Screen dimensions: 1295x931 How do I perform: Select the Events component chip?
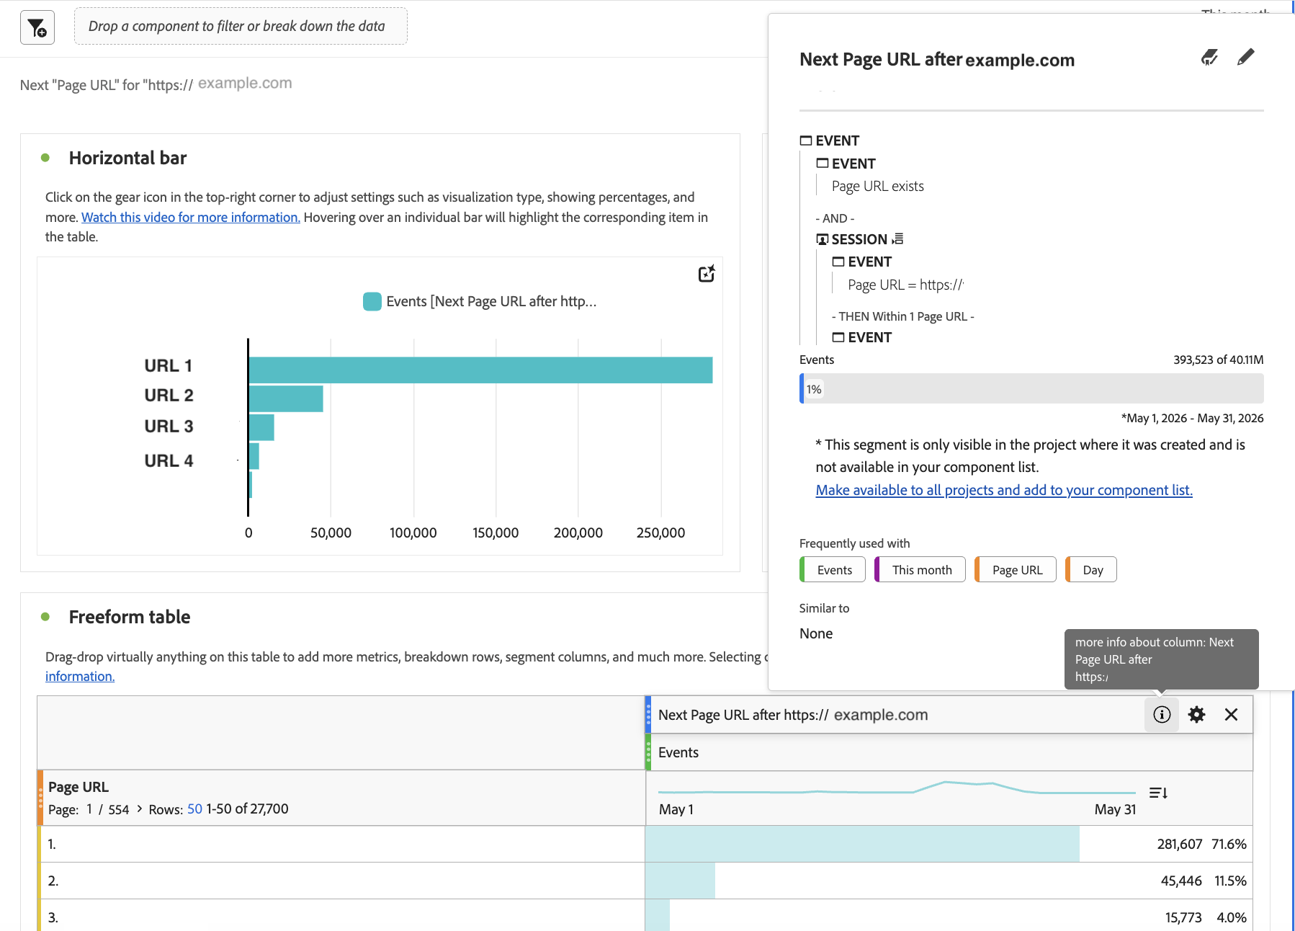(833, 569)
